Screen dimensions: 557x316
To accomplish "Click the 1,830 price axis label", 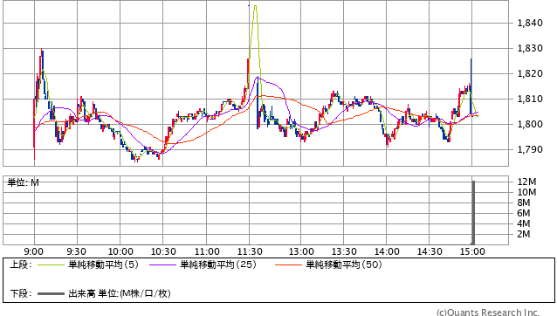I will (x=530, y=48).
